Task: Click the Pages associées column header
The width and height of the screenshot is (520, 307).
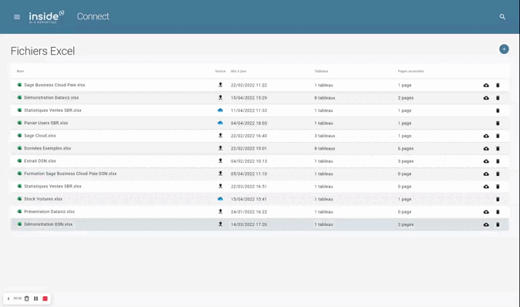Action: tap(411, 71)
